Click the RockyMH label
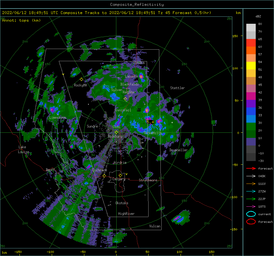This screenshot has height=256, width=274. coord(80,85)
